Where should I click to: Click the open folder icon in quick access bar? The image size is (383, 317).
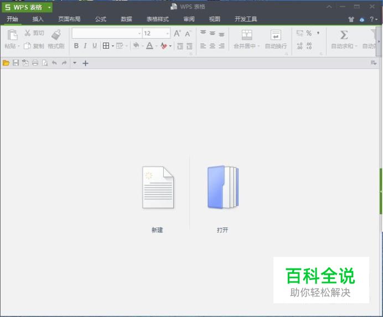(6, 63)
